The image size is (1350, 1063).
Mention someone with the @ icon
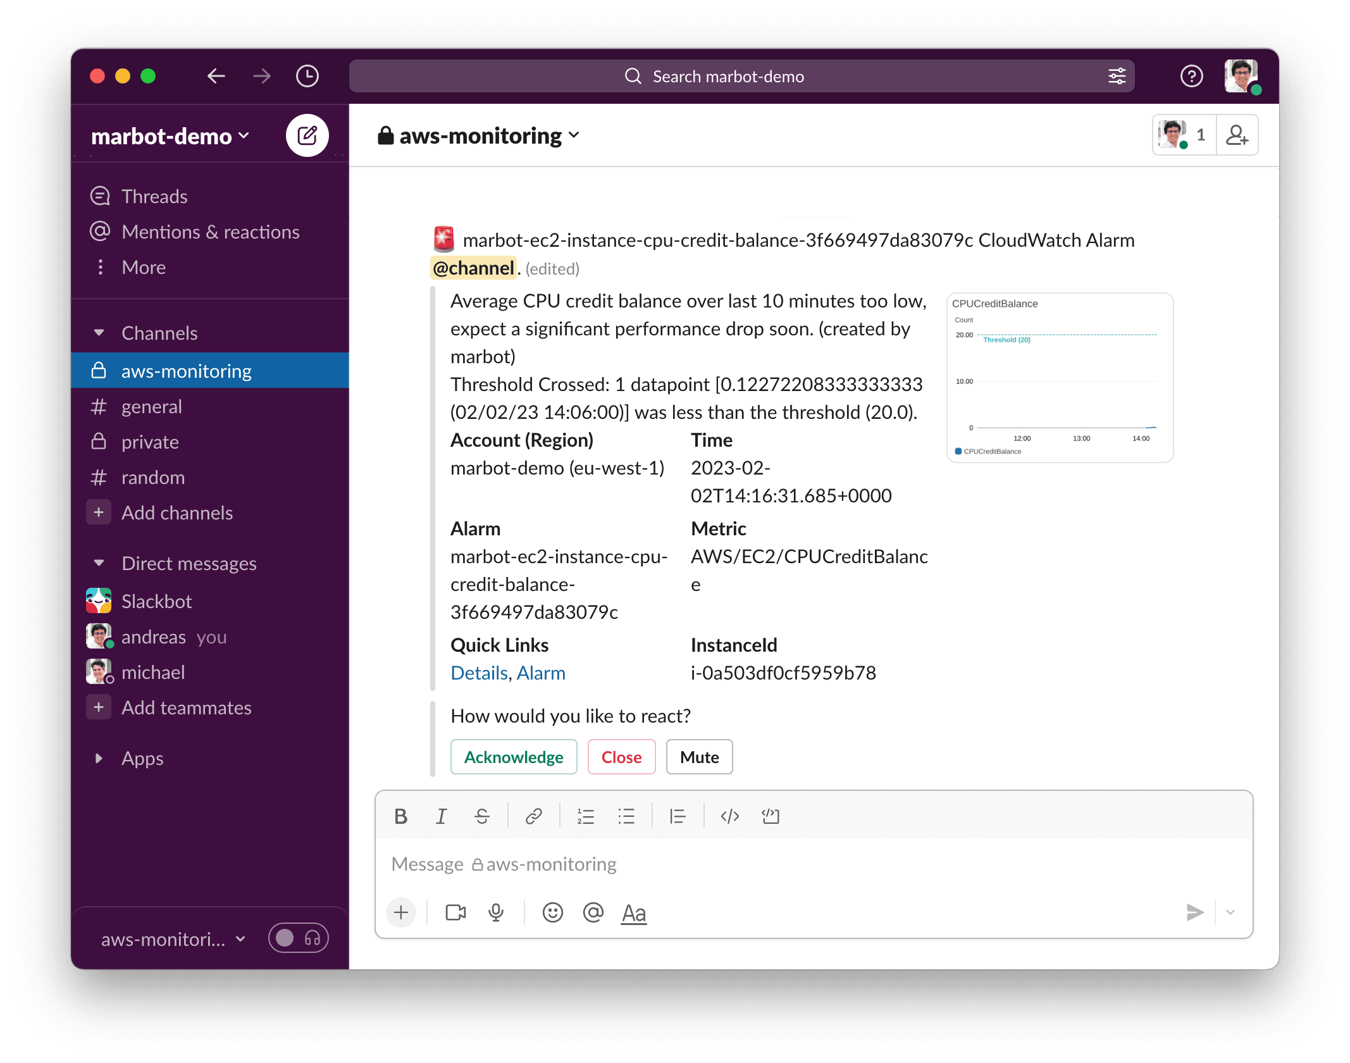click(593, 912)
